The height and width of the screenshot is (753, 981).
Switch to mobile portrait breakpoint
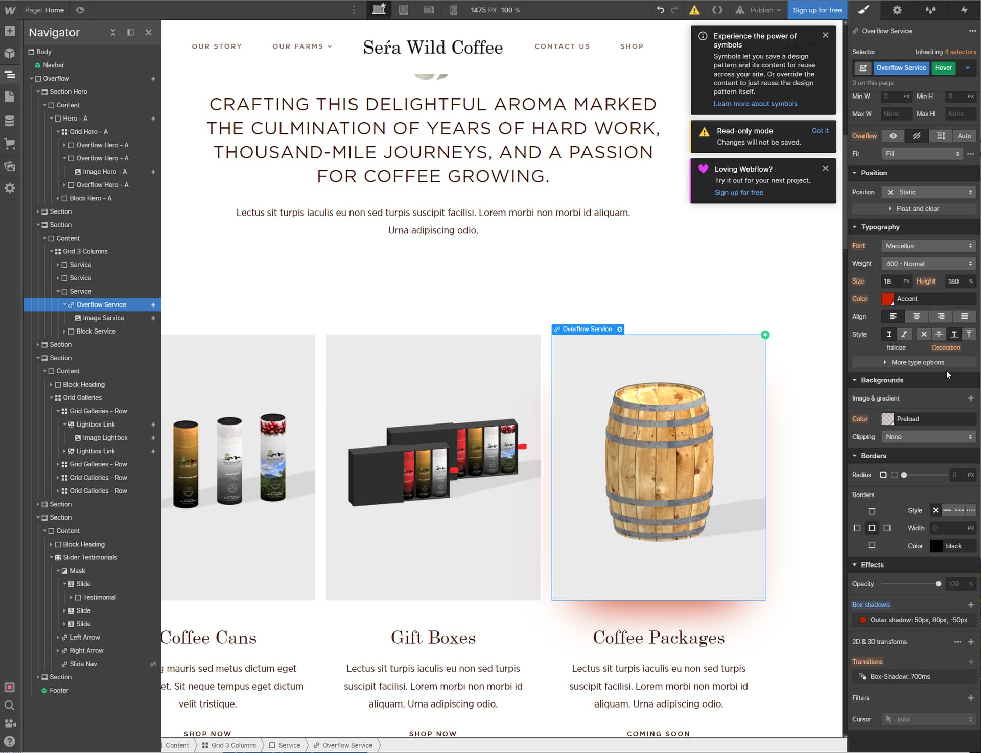pos(453,10)
